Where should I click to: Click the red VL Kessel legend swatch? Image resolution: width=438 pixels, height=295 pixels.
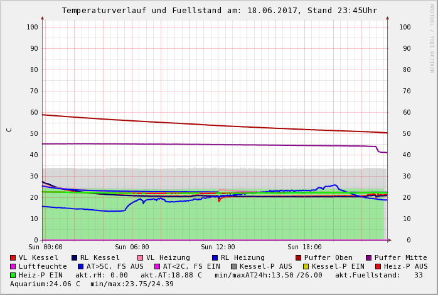click(13, 258)
